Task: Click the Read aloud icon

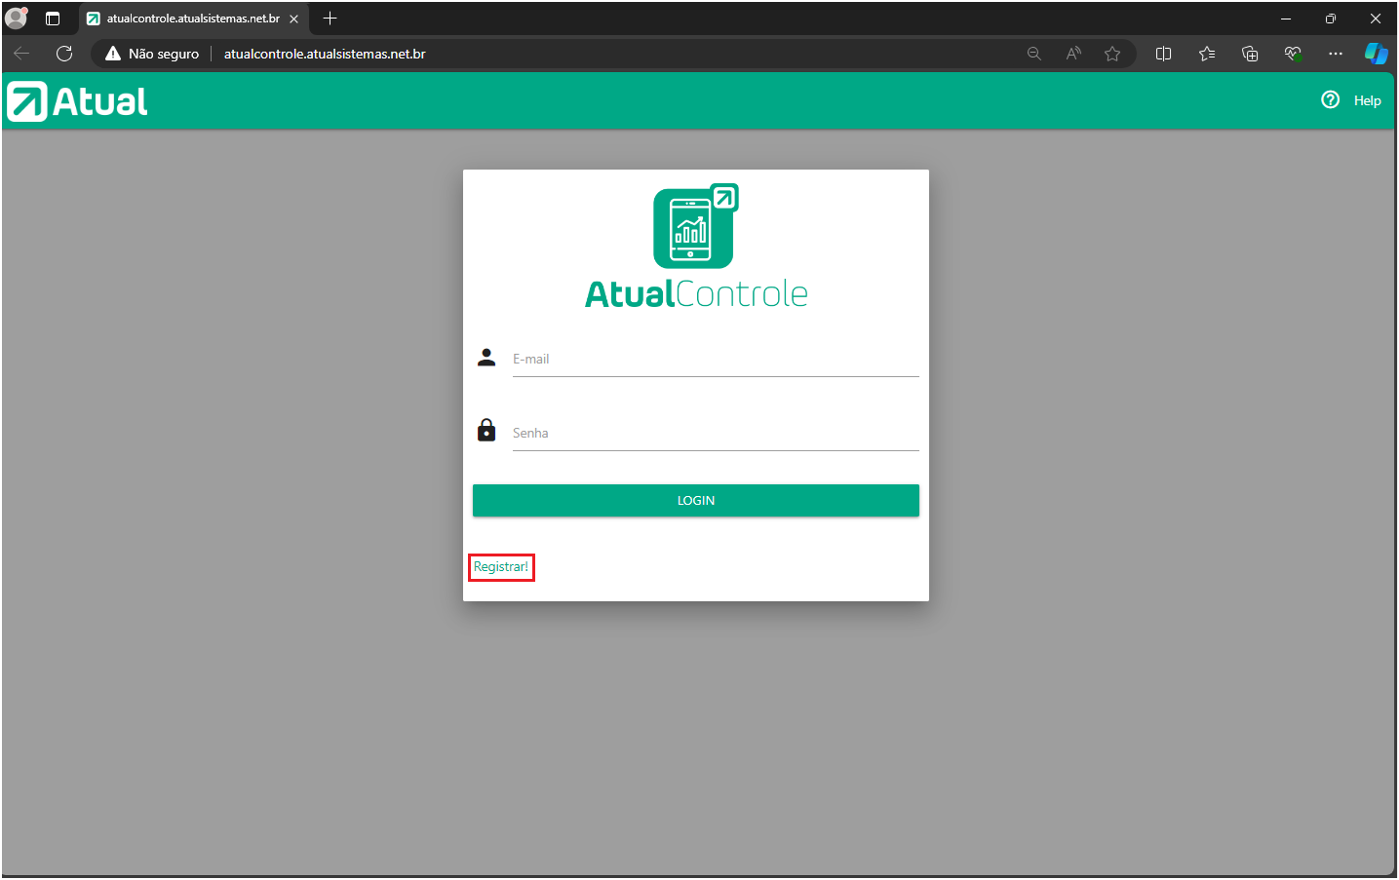Action: coord(1073,54)
